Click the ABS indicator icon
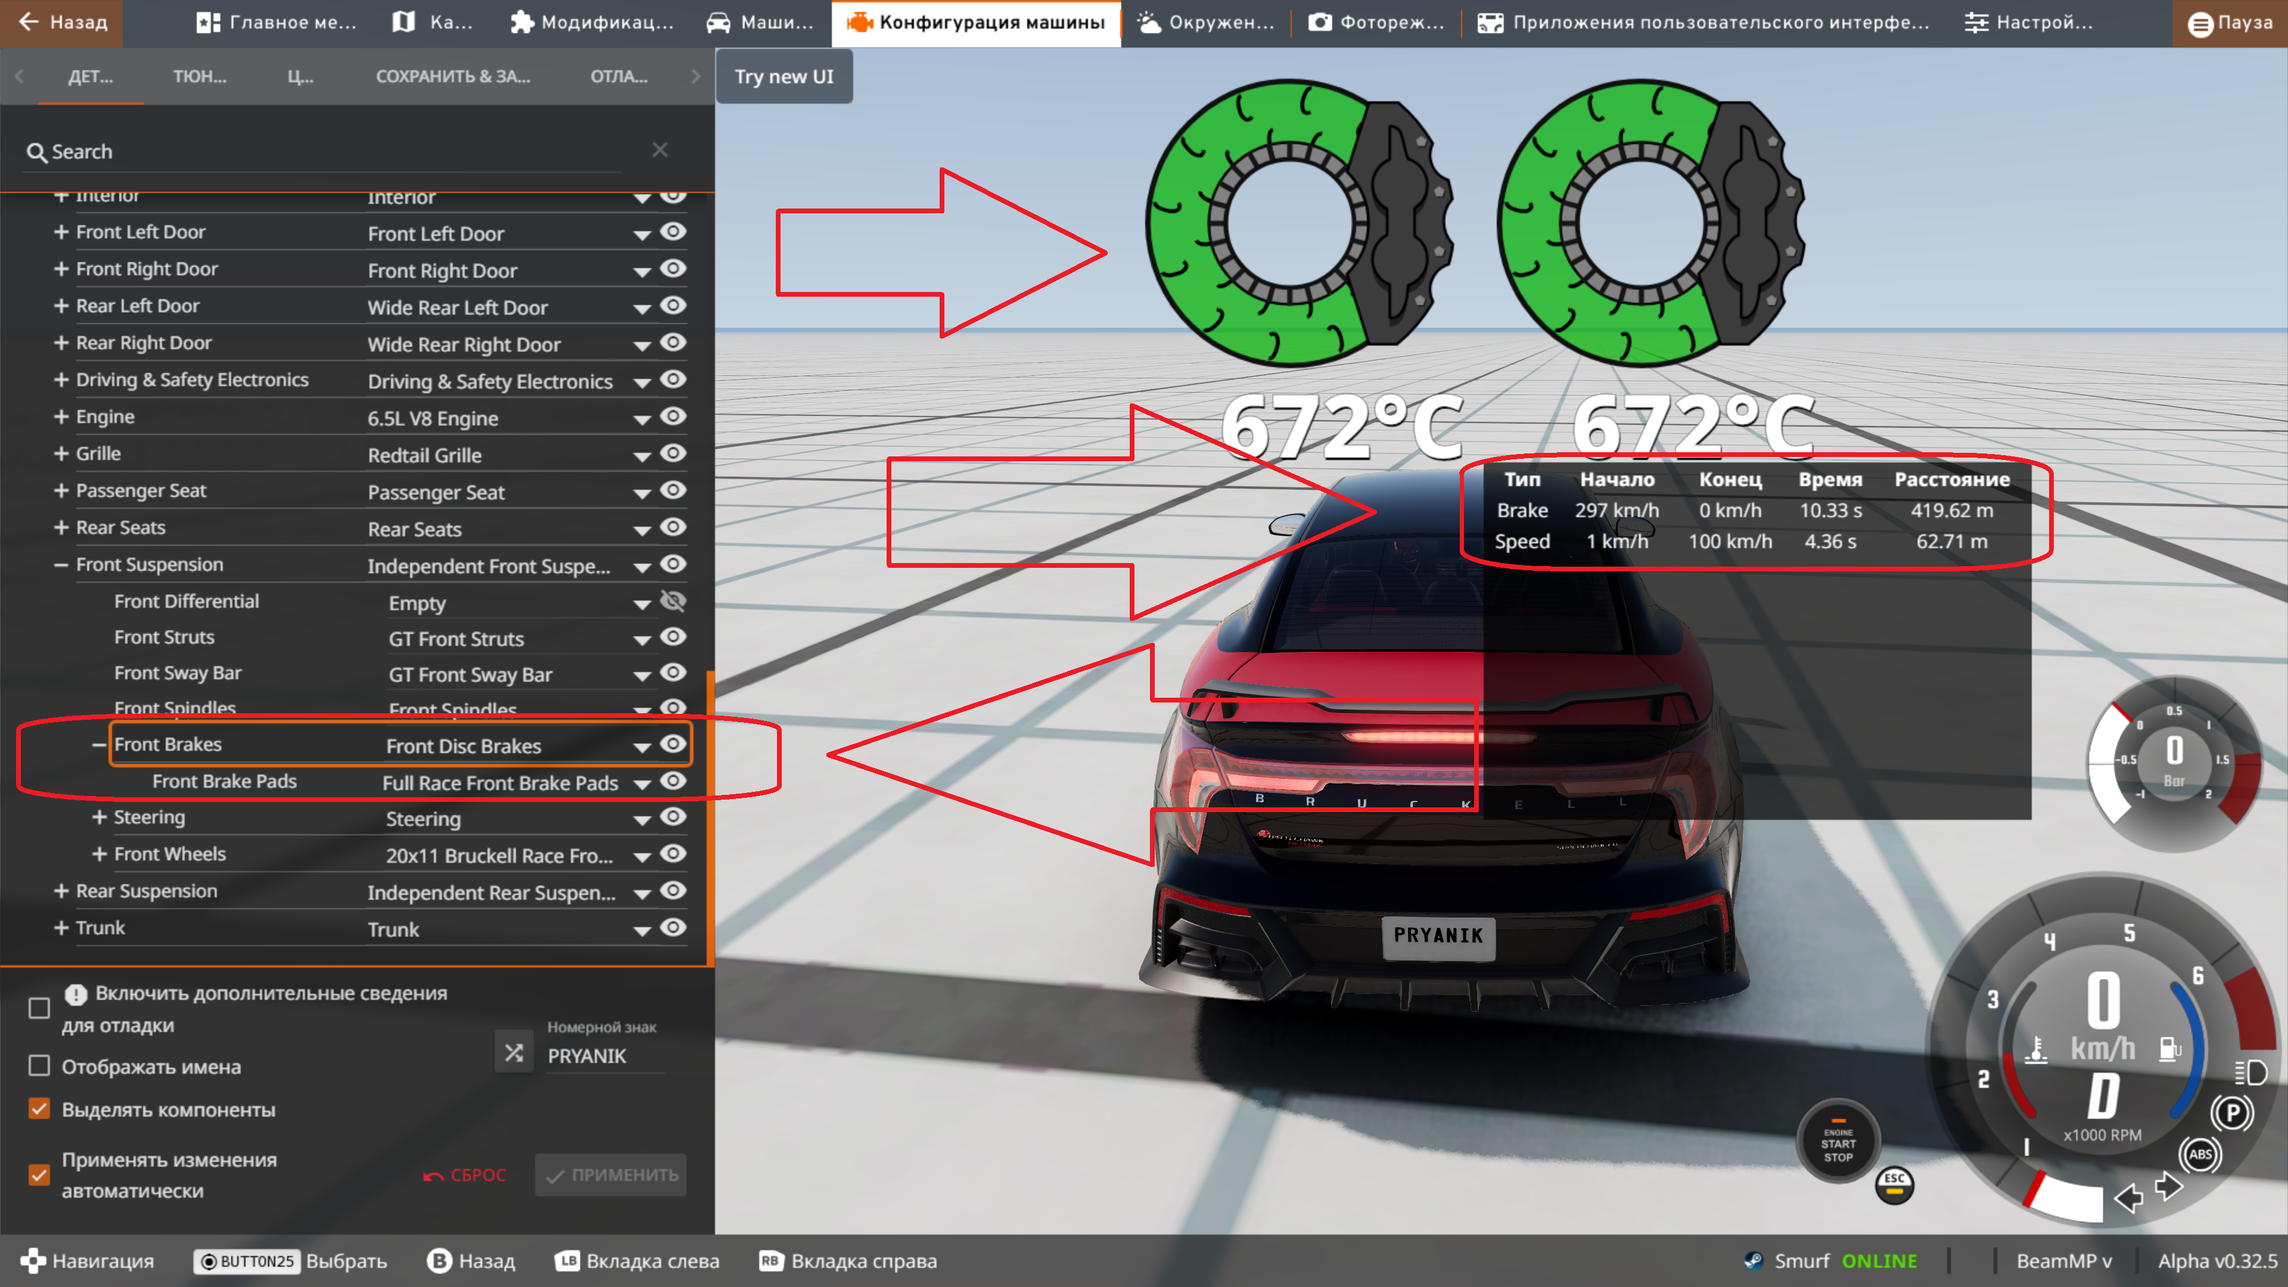The width and height of the screenshot is (2288, 1287). point(2200,1155)
